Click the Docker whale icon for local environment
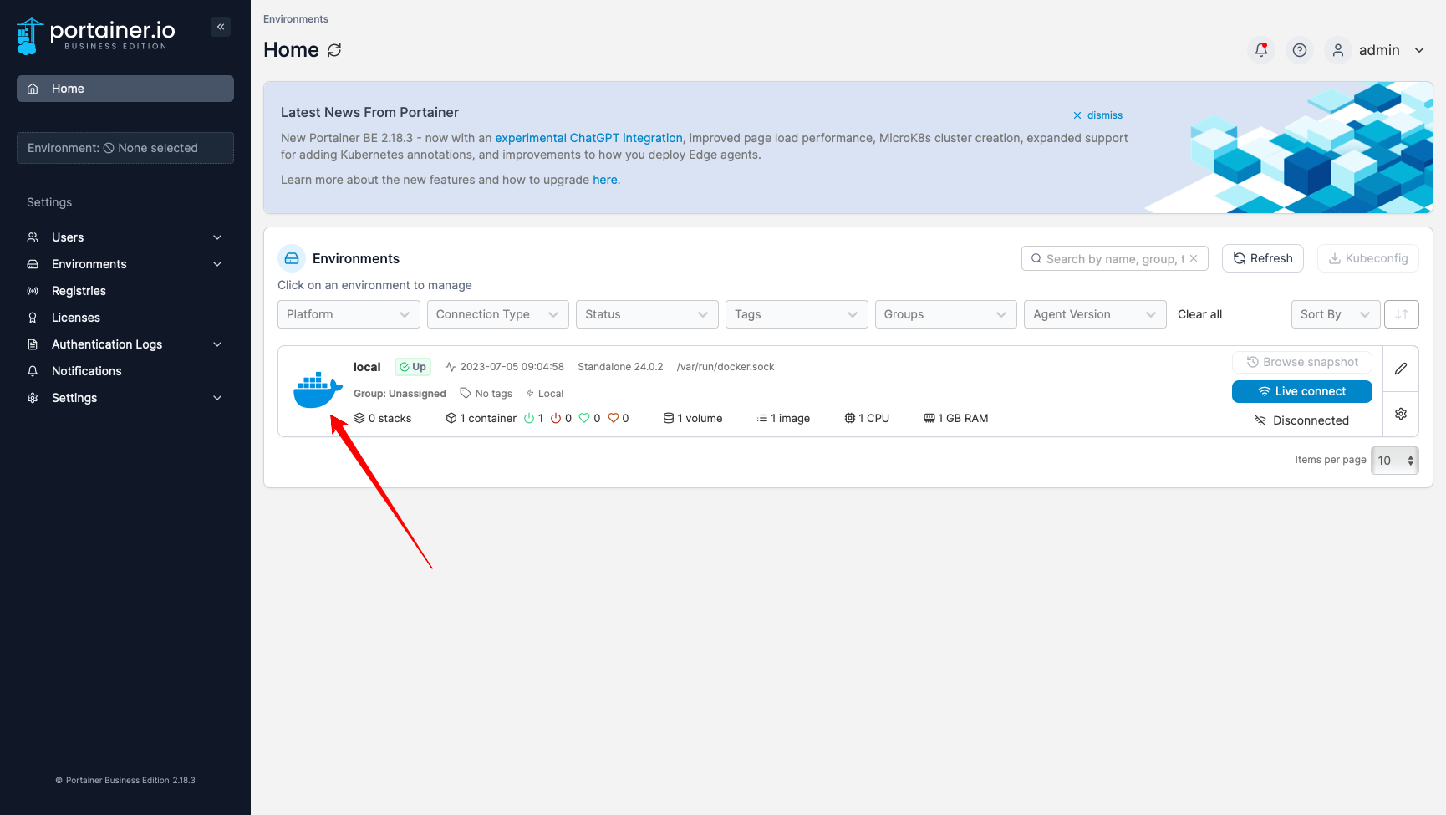 click(x=318, y=390)
